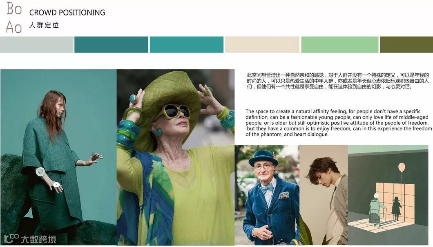This screenshot has height=247, width=433.
Task: Pick the bright teal color swatch
Action: [187, 44]
